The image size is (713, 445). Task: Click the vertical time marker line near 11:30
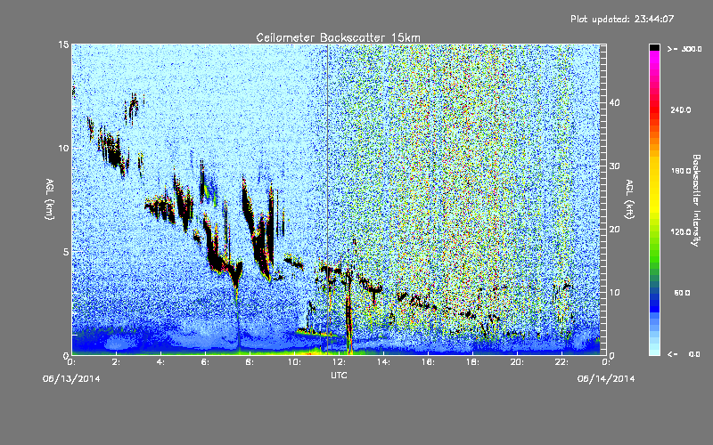[327, 198]
